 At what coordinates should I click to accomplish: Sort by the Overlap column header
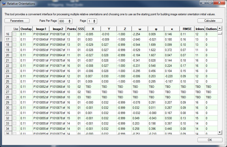(26, 29)
